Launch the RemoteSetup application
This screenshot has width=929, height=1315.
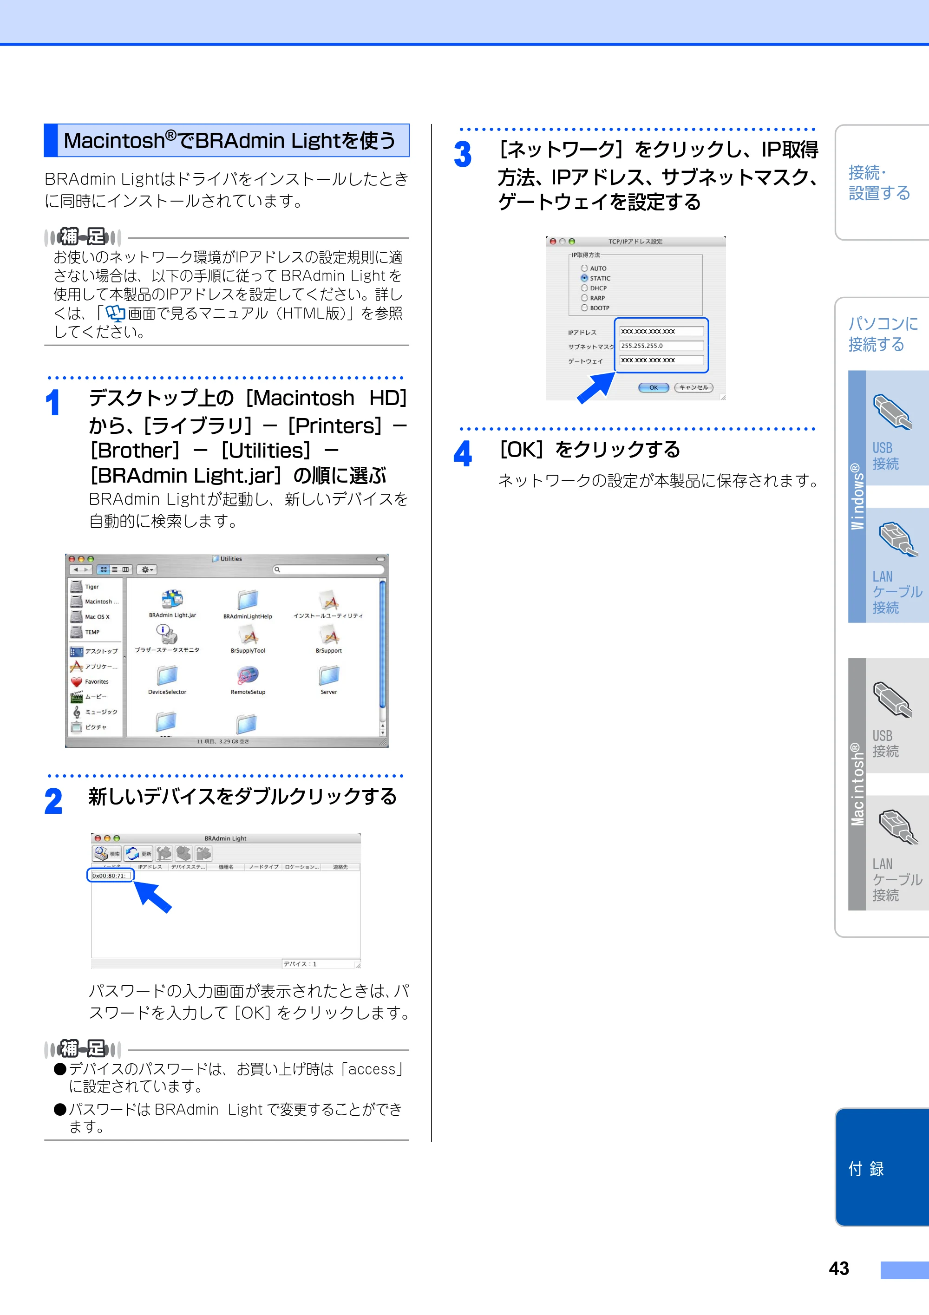(x=248, y=680)
